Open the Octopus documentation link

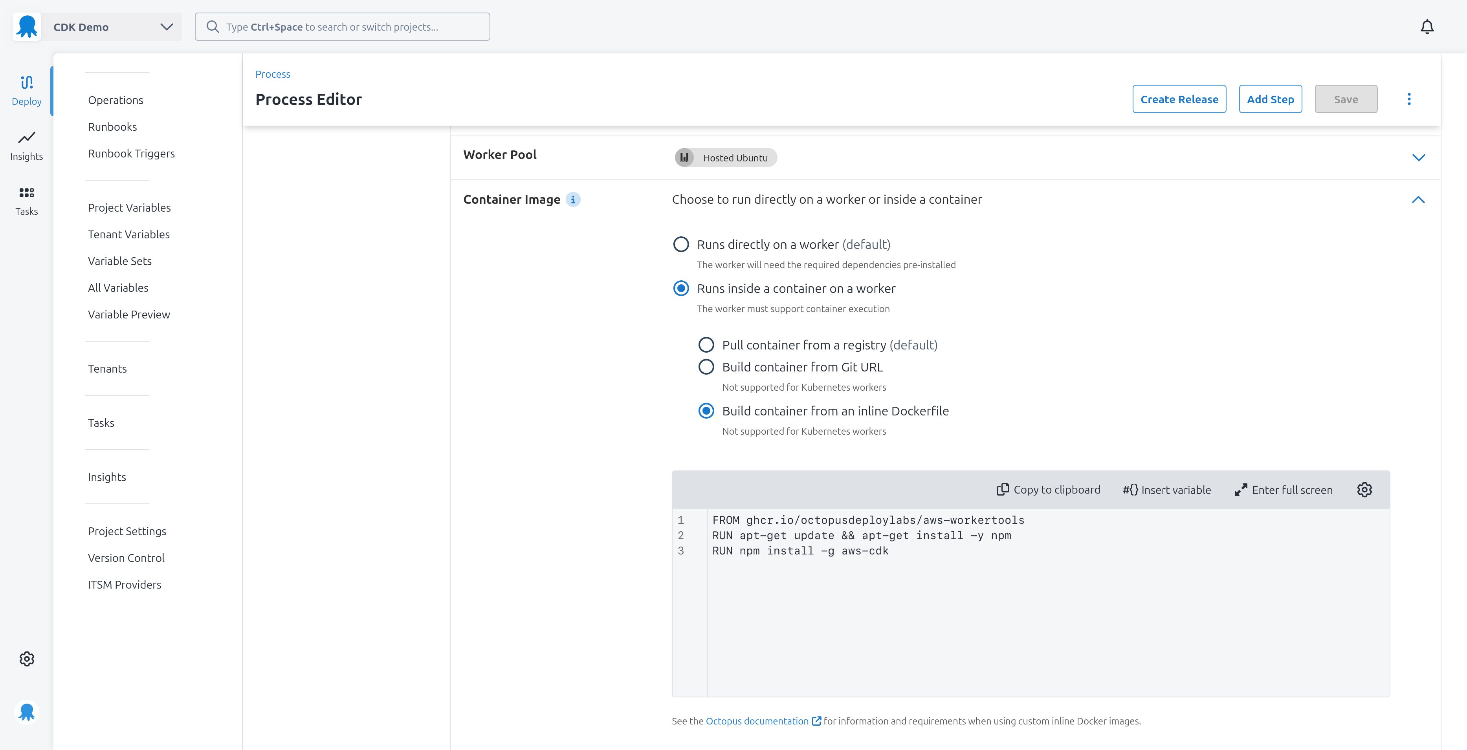point(757,721)
